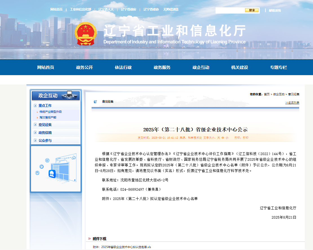Open the 传统产业转型升级 sub-item

click(50, 112)
